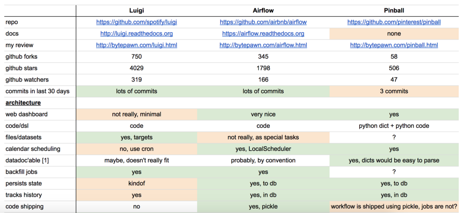Open airflow.readthedocs.org docs link
466x213 pixels.
pyautogui.click(x=263, y=34)
